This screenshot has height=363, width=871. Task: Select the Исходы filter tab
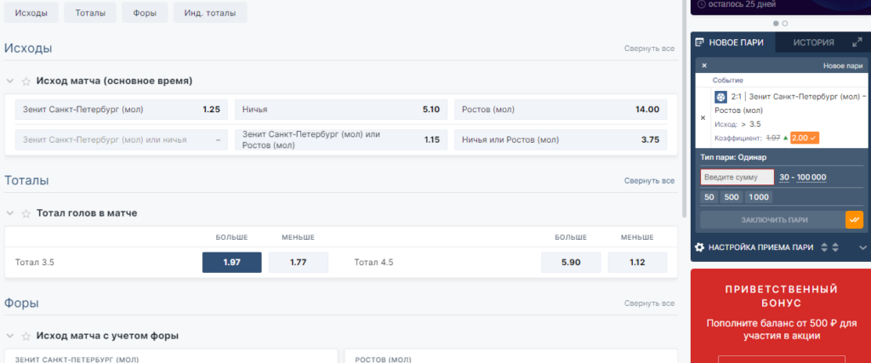coord(31,13)
